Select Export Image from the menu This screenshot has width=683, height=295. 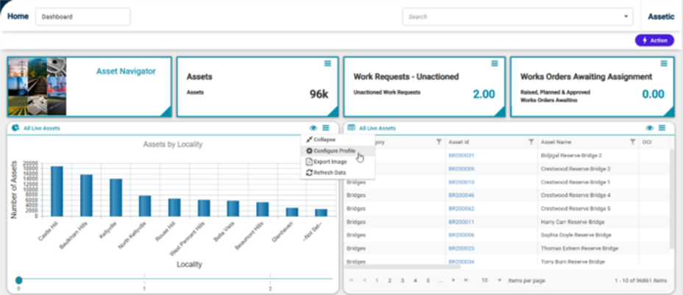330,161
